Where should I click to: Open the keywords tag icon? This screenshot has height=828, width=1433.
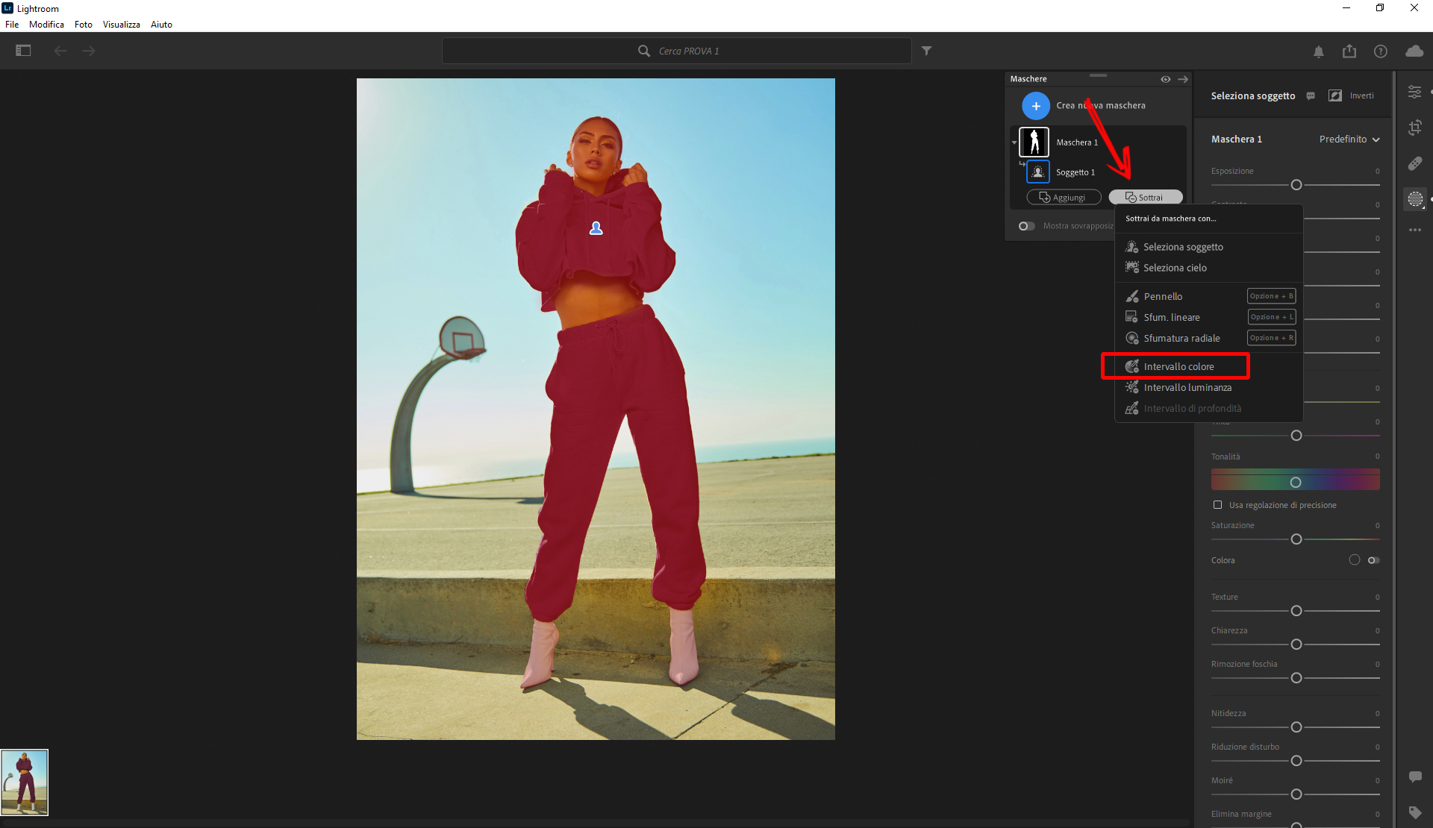(x=1414, y=812)
